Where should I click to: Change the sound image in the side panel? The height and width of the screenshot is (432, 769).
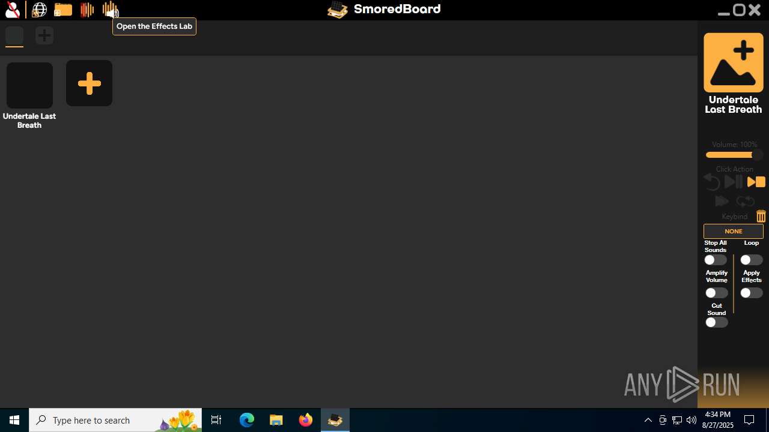[734, 62]
